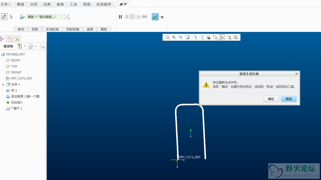The image size is (321, 180).
Task: Click 取消 in the regeneration failure dialog
Action: [x=289, y=99]
